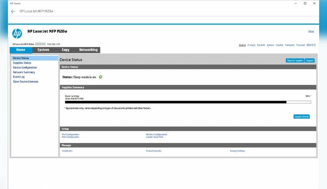
Task: Open Wireless Configuration link
Action: click(x=156, y=134)
